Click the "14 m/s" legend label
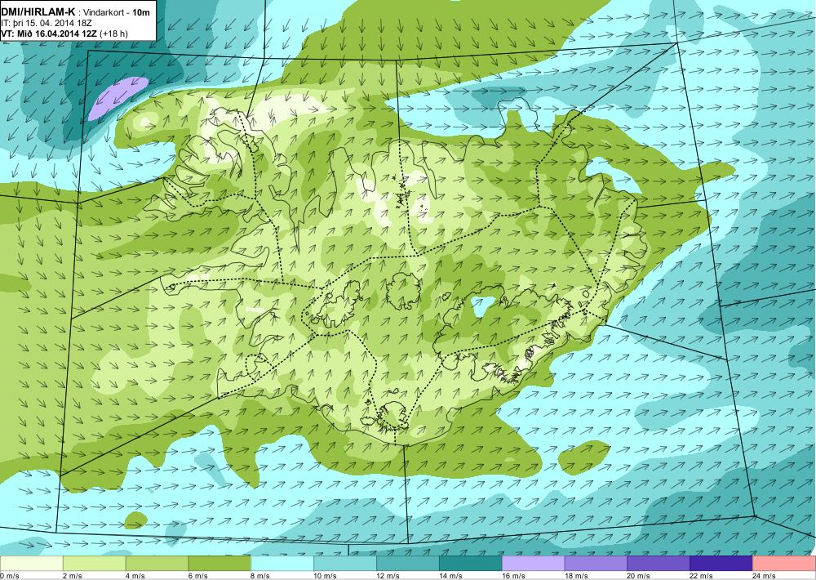This screenshot has height=580, width=816. tap(450, 576)
